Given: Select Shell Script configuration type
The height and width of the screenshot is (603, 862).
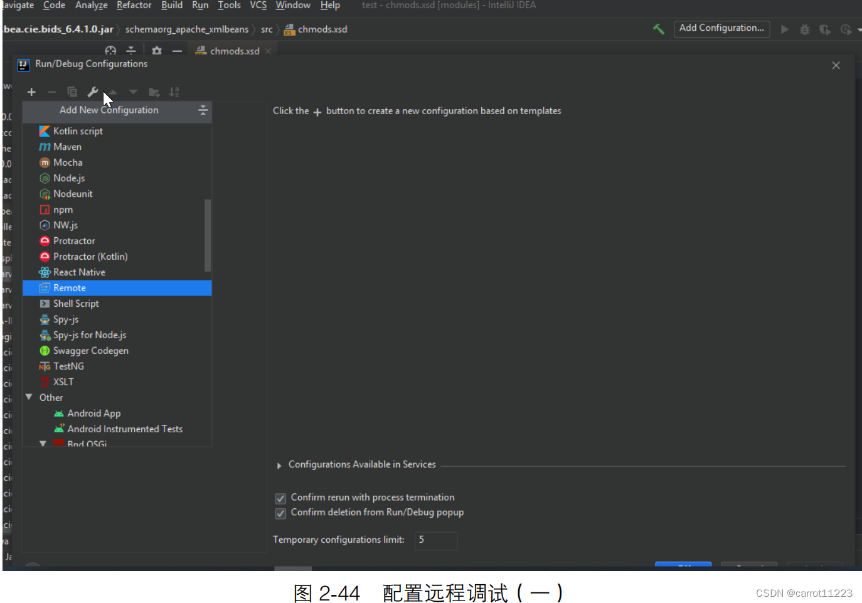Looking at the screenshot, I should [x=117, y=304].
